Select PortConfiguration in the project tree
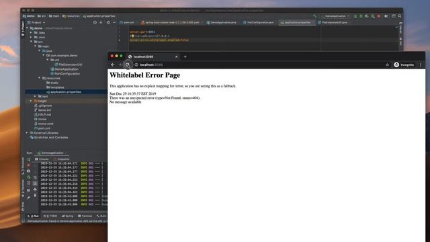The image size is (430, 242). [x=67, y=73]
